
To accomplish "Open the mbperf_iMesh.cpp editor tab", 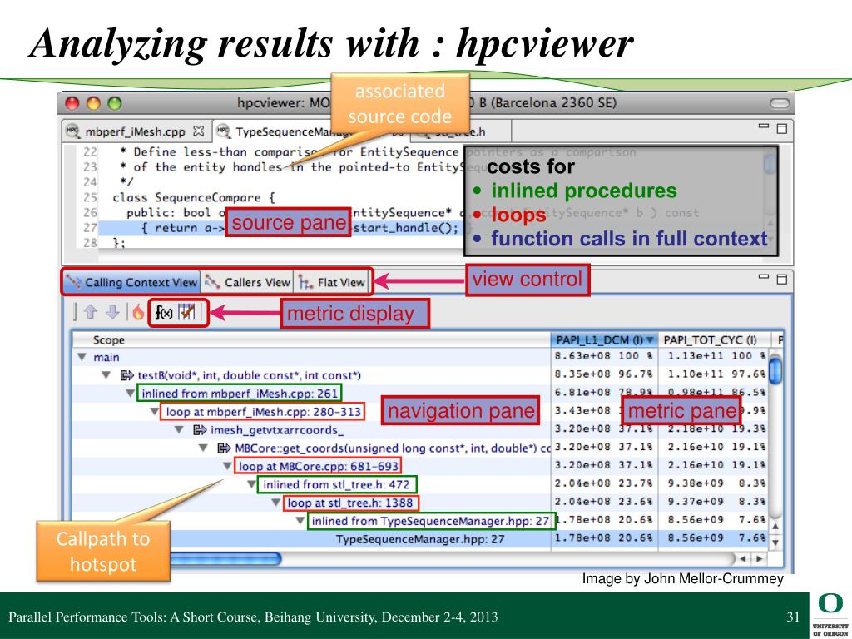I will pyautogui.click(x=134, y=131).
